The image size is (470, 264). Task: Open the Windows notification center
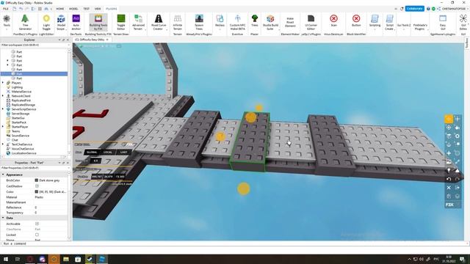(463, 259)
